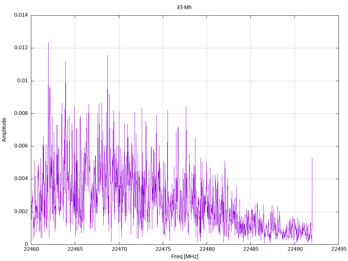Click the 22480 x-axis tick label
The image size is (348, 261).
pyautogui.click(x=207, y=249)
